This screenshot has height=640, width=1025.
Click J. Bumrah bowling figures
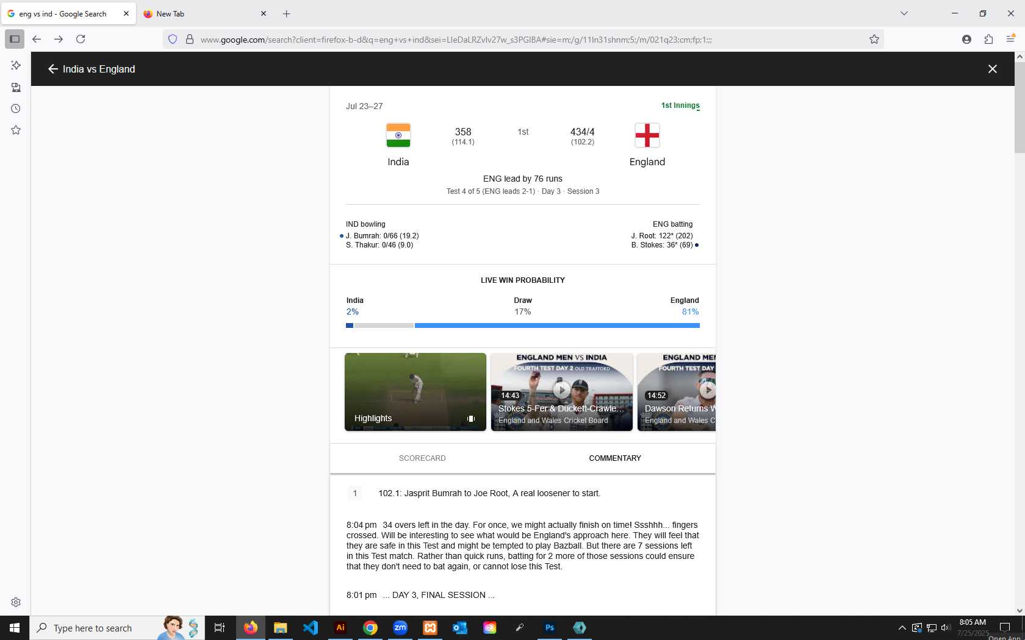click(x=383, y=236)
